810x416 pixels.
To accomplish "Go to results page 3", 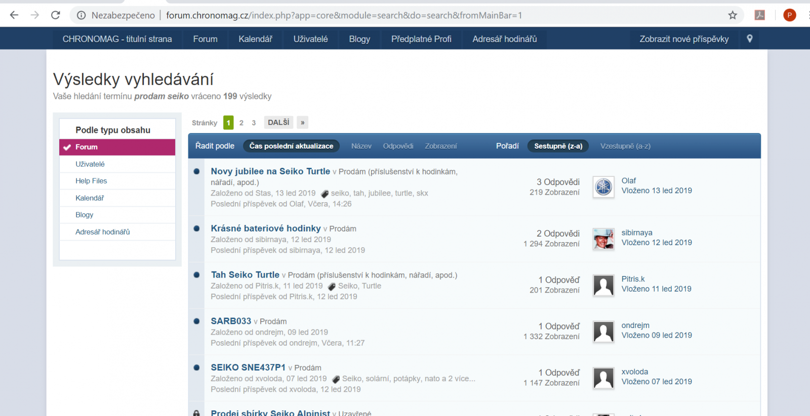I will pyautogui.click(x=254, y=123).
